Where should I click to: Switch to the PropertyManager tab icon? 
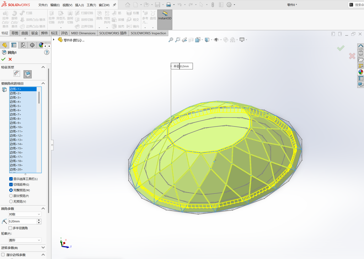[x=14, y=45]
